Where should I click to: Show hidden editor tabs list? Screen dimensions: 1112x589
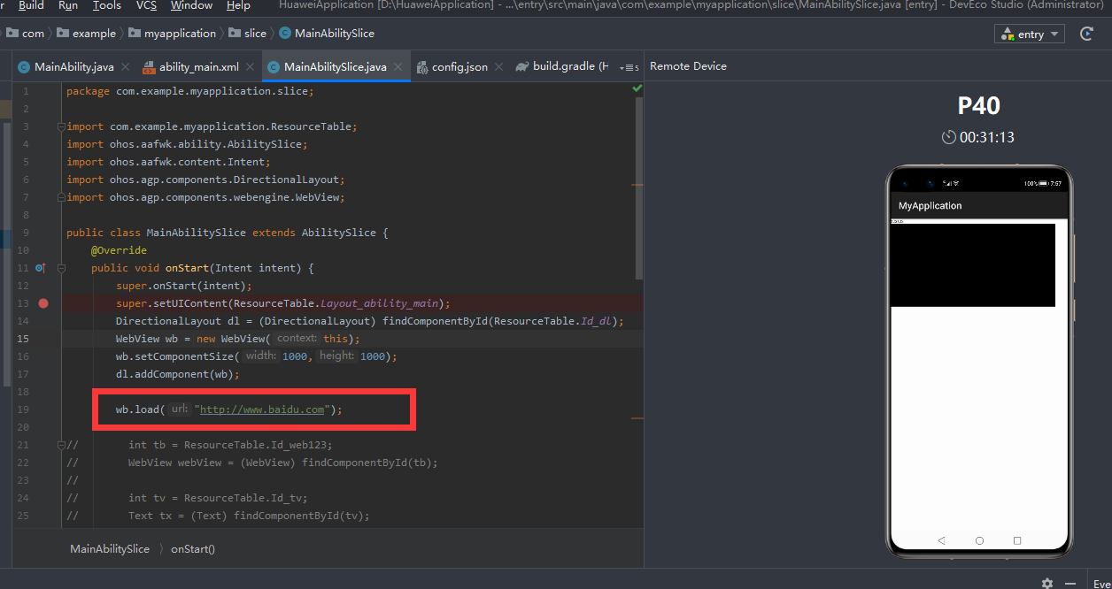[x=629, y=67]
